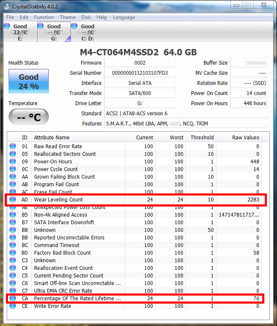
Task: Click status icon for Factory Bad Block Count
Action: pos(13,253)
